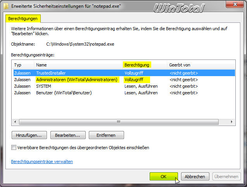
Task: Select the Benutzer (WinTotal\Benutzer) entry
Action: pos(124,93)
